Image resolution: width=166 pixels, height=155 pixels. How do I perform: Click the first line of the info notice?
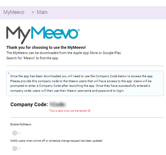coord(82,76)
